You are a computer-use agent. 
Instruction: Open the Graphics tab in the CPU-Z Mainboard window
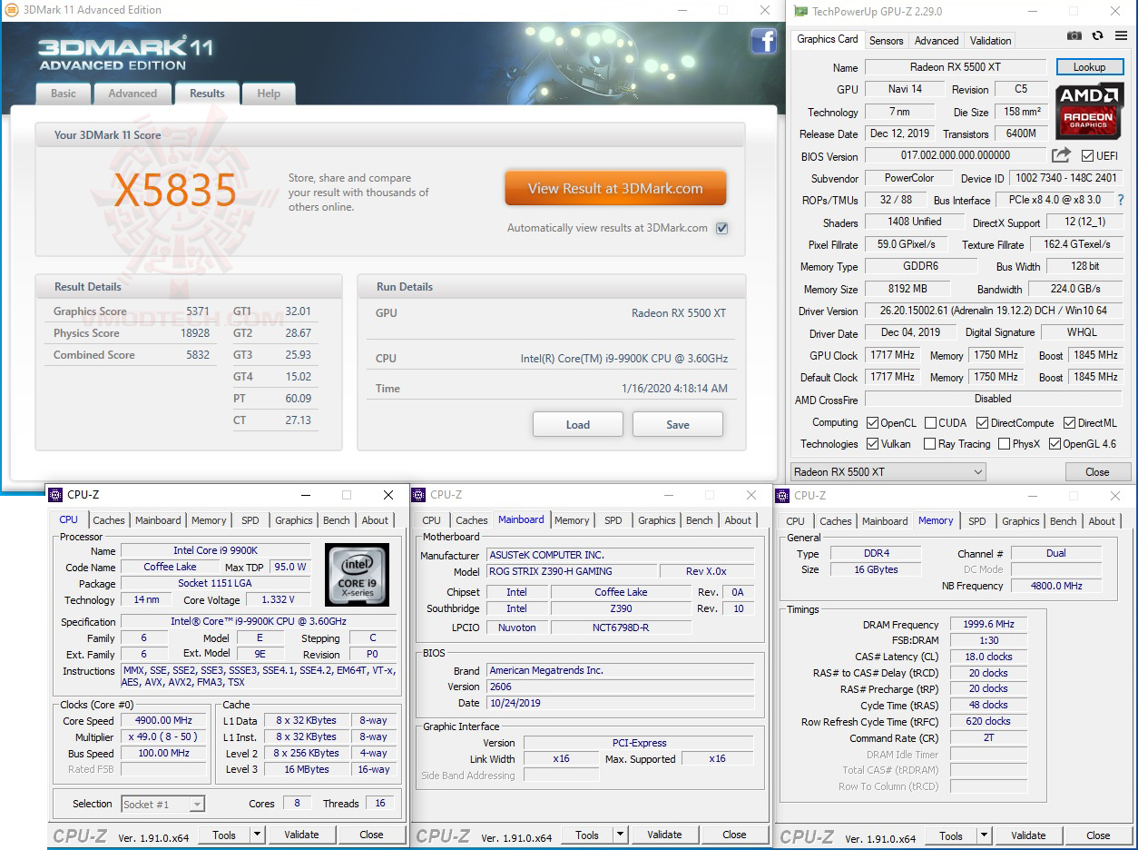pos(657,520)
